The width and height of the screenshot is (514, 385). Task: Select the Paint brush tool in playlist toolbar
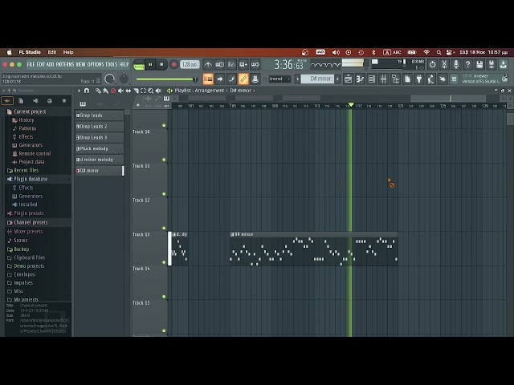105,91
